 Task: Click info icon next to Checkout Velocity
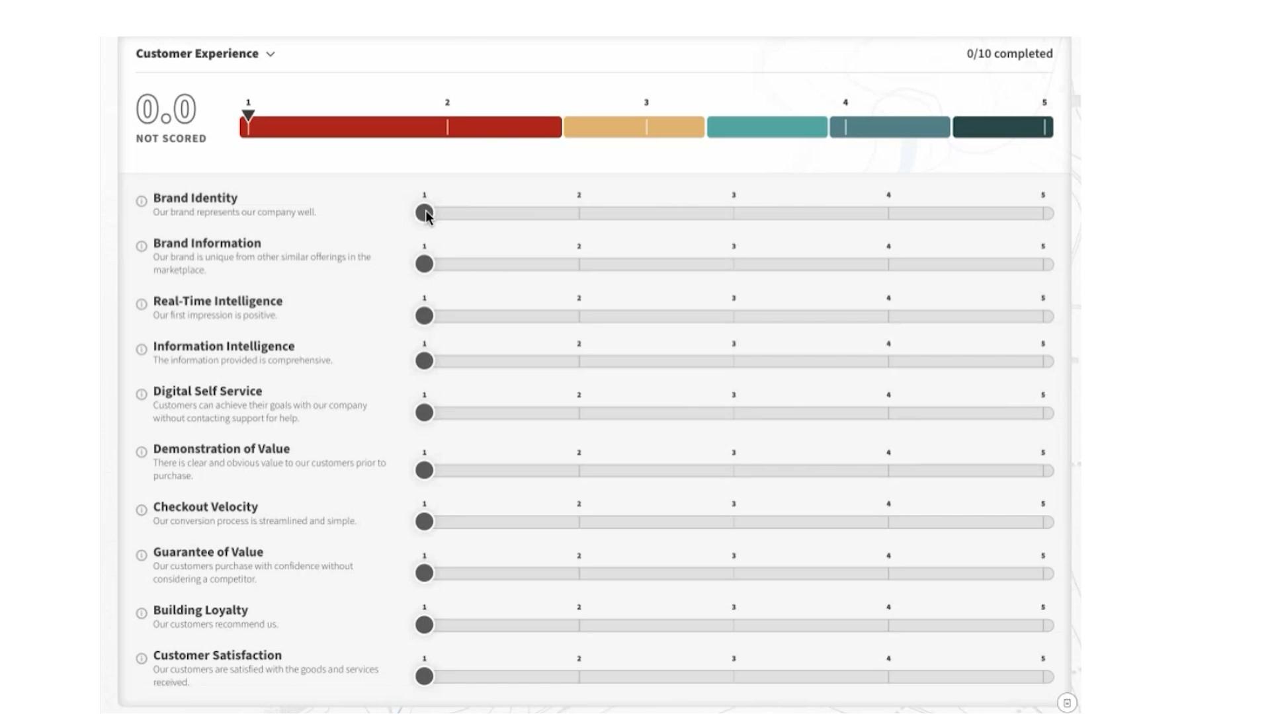[x=142, y=510]
